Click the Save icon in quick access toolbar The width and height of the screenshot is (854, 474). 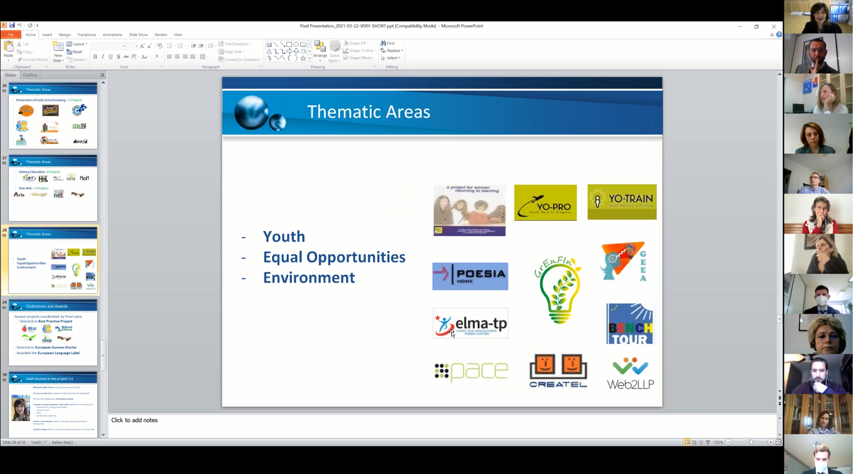click(x=12, y=26)
